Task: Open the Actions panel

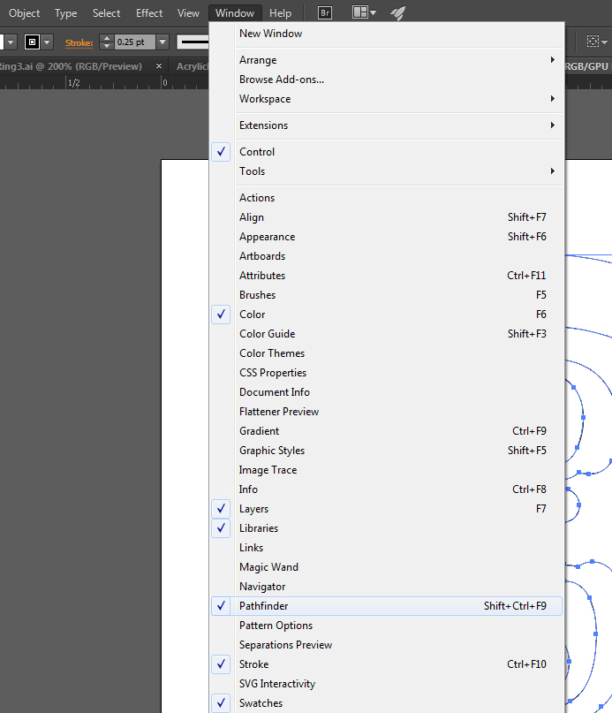Action: 387,198
